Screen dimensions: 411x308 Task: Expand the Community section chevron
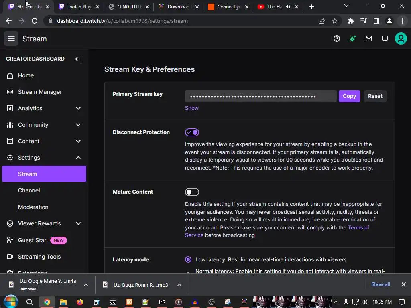coord(78,125)
